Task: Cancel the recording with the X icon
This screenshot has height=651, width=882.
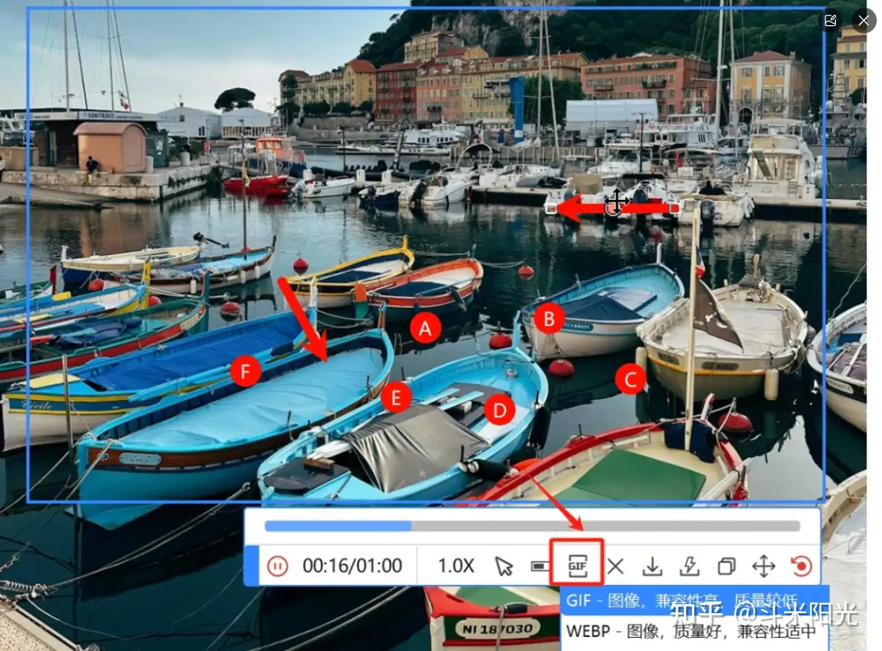Action: click(x=615, y=565)
